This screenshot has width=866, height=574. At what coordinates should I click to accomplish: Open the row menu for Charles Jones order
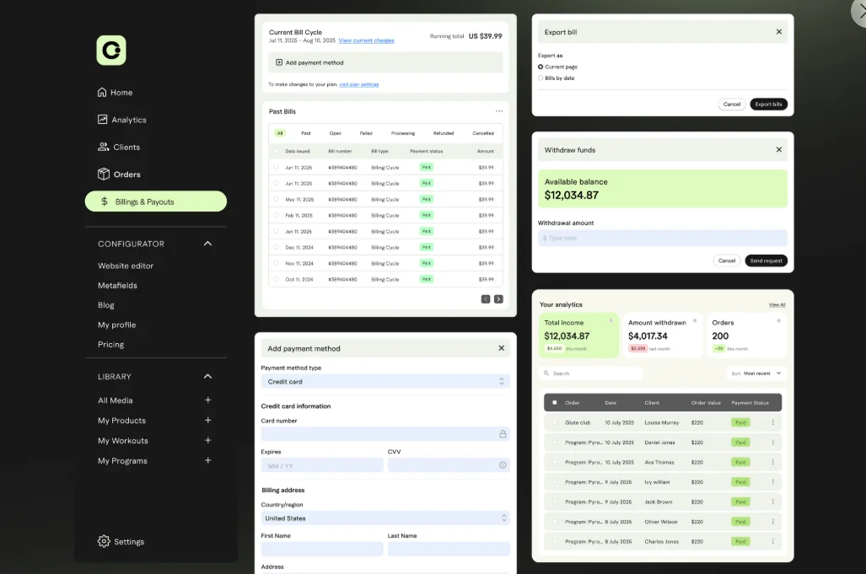click(772, 541)
